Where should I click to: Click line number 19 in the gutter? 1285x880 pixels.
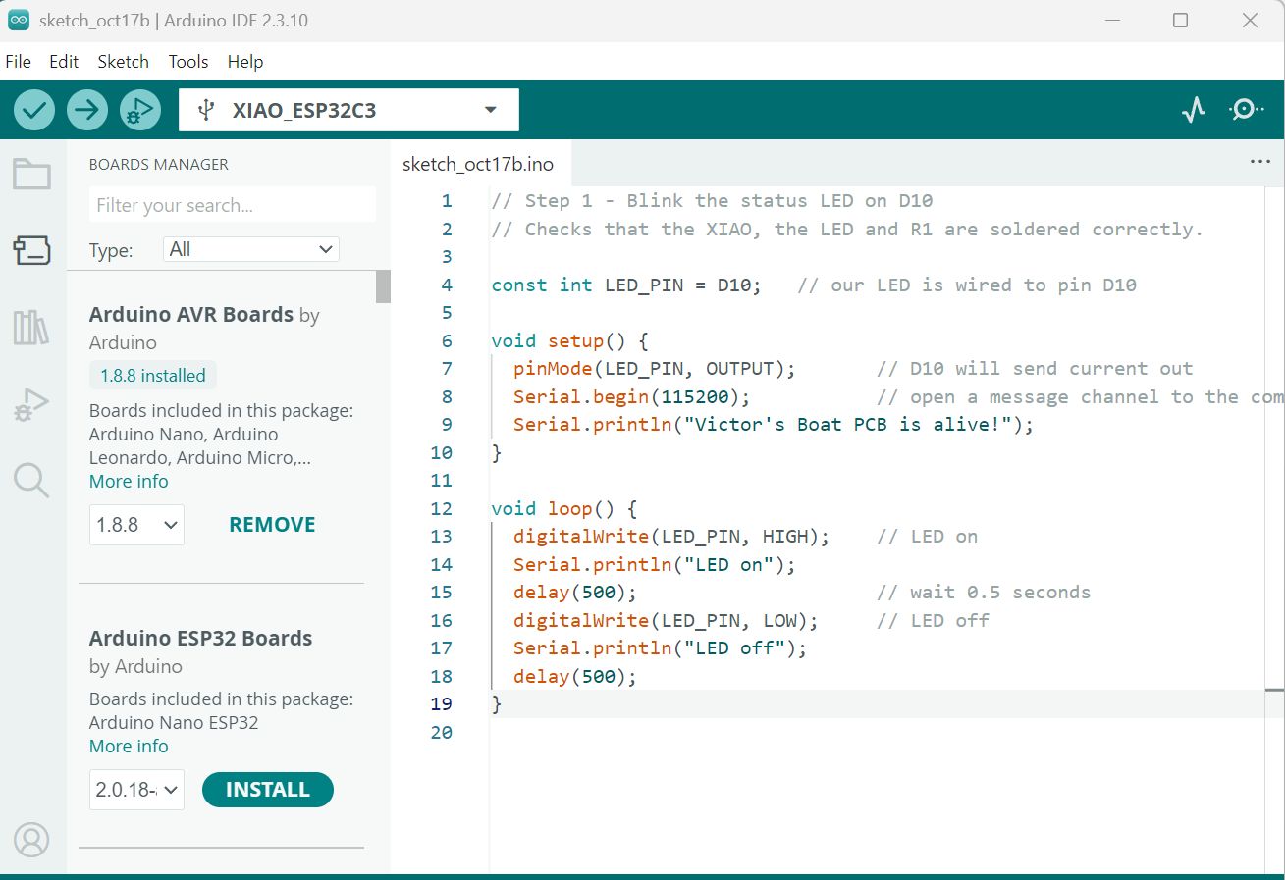[441, 704]
